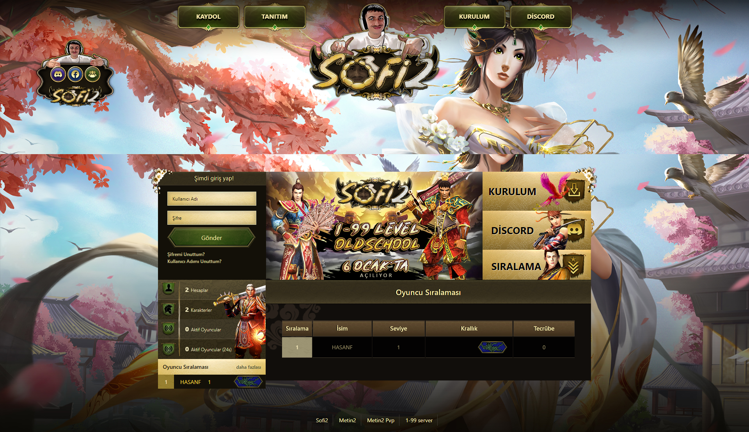The image size is (749, 432).
Task: Follow the Kullanıcı Adımı Unuttum? link
Action: coord(194,261)
